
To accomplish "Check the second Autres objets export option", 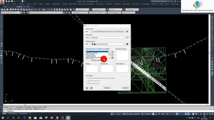I will click(x=86, y=81).
